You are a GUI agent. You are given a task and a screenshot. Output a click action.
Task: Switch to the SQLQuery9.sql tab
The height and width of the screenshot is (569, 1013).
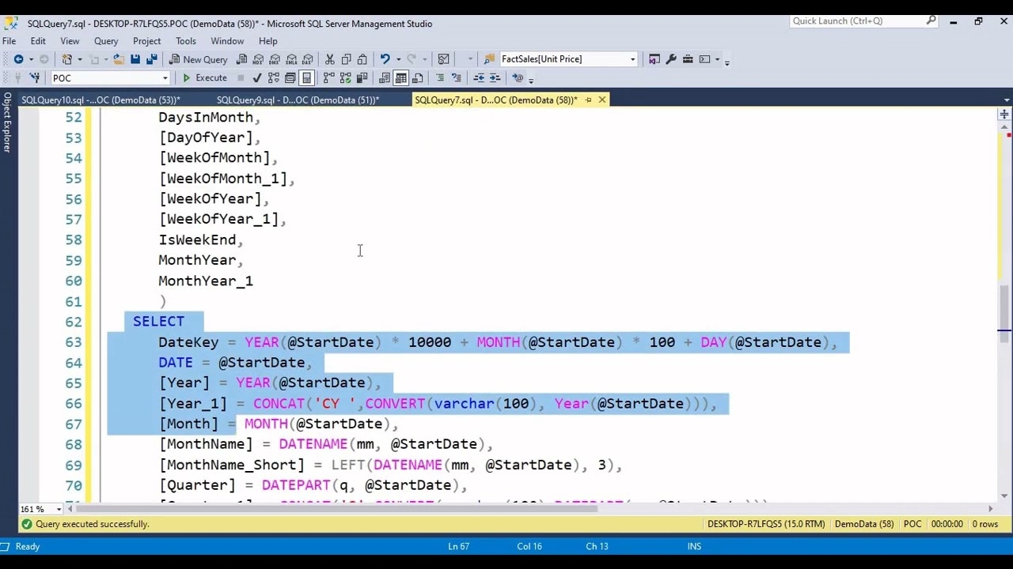[298, 100]
